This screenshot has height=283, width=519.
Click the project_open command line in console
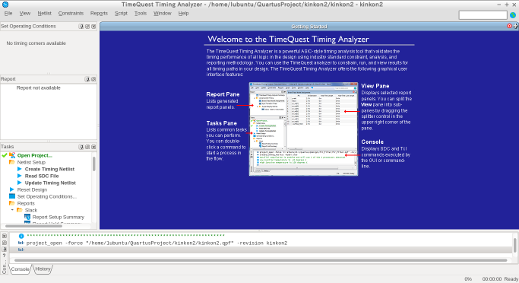(x=157, y=243)
